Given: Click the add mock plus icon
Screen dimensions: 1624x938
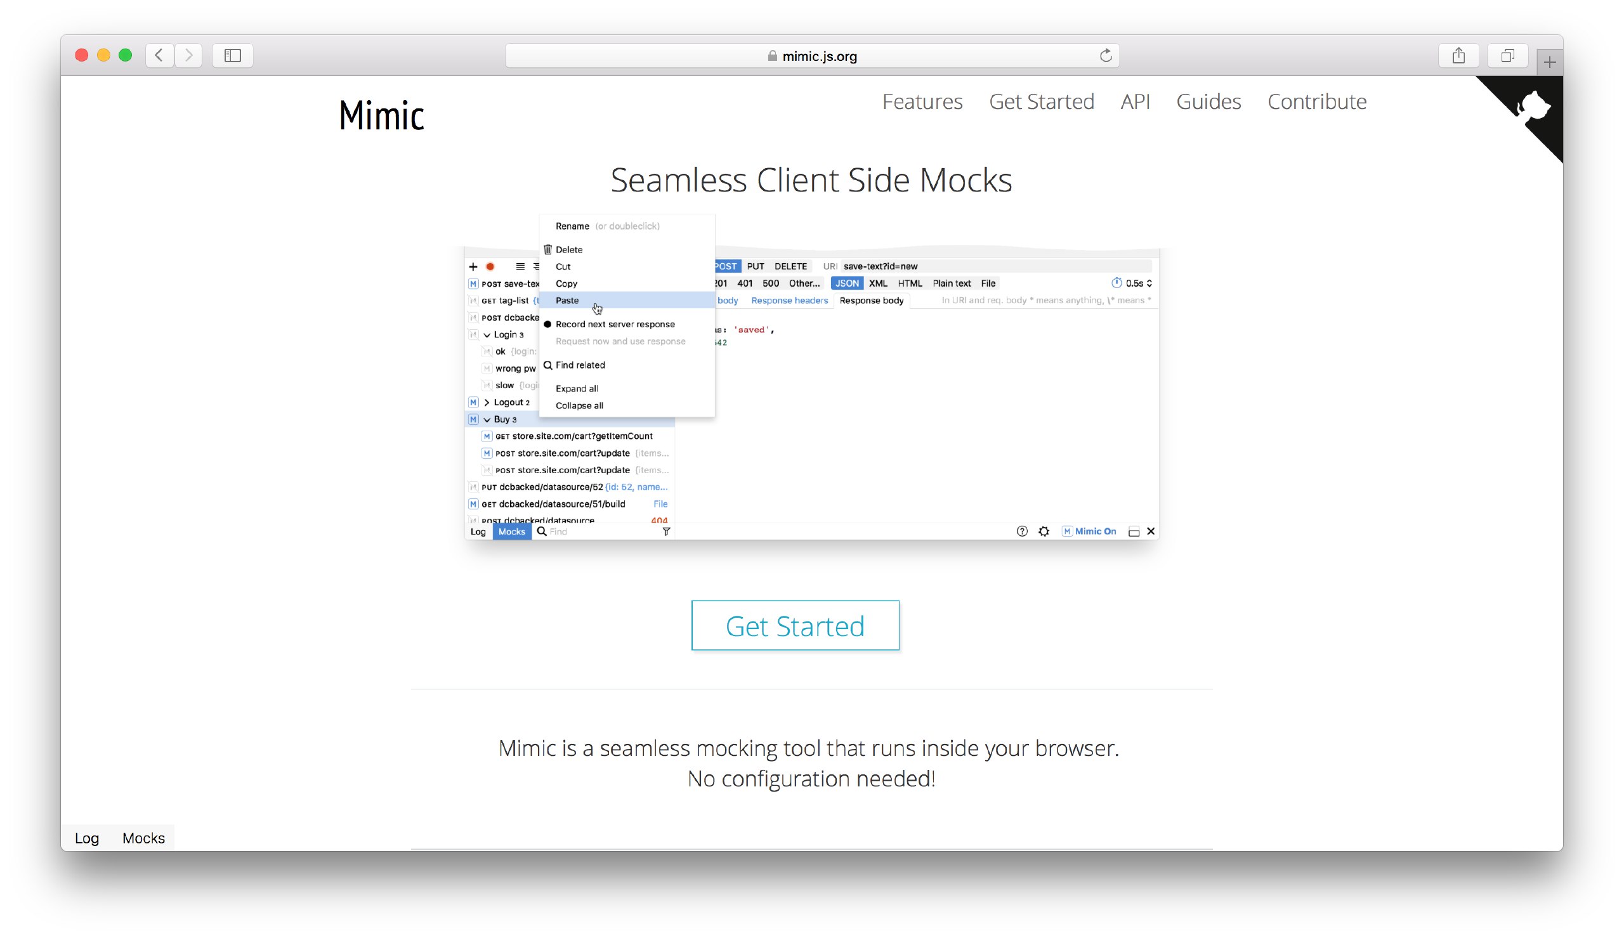Looking at the screenshot, I should coord(473,266).
